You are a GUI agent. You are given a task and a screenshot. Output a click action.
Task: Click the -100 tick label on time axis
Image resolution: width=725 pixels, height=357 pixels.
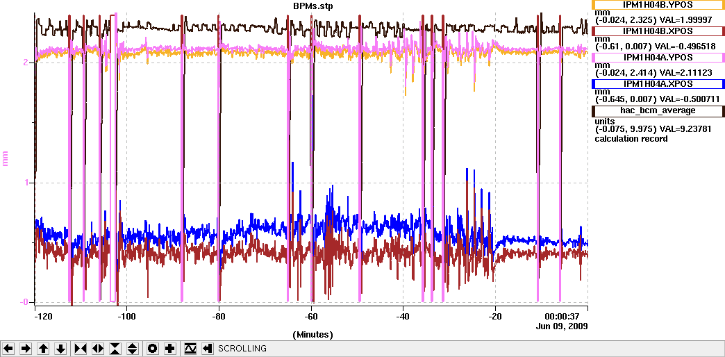click(x=126, y=317)
